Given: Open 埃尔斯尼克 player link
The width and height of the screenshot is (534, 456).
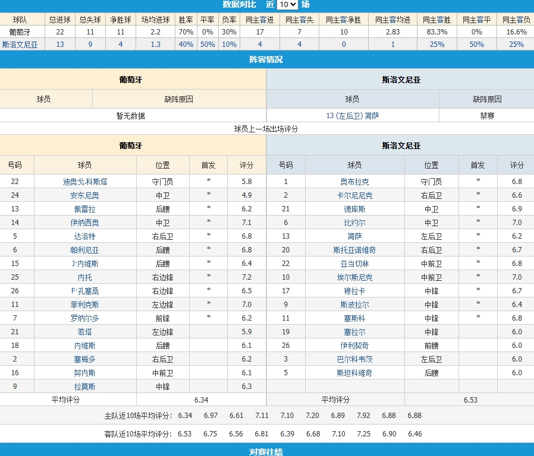Looking at the screenshot, I should pyautogui.click(x=354, y=277).
